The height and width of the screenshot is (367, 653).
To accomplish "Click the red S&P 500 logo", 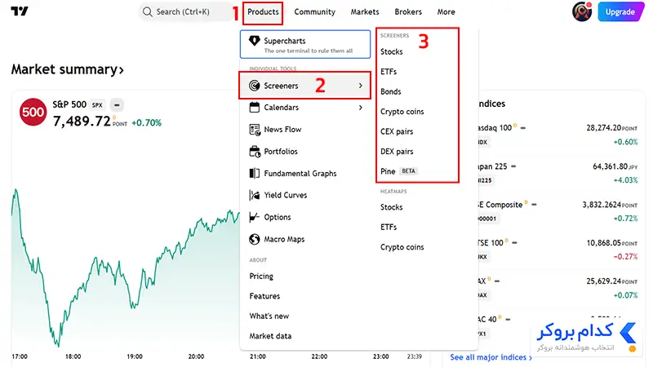I will [33, 112].
